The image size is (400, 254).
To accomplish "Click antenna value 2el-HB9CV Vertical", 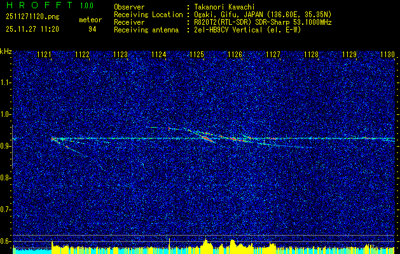I will pyautogui.click(x=247, y=30).
